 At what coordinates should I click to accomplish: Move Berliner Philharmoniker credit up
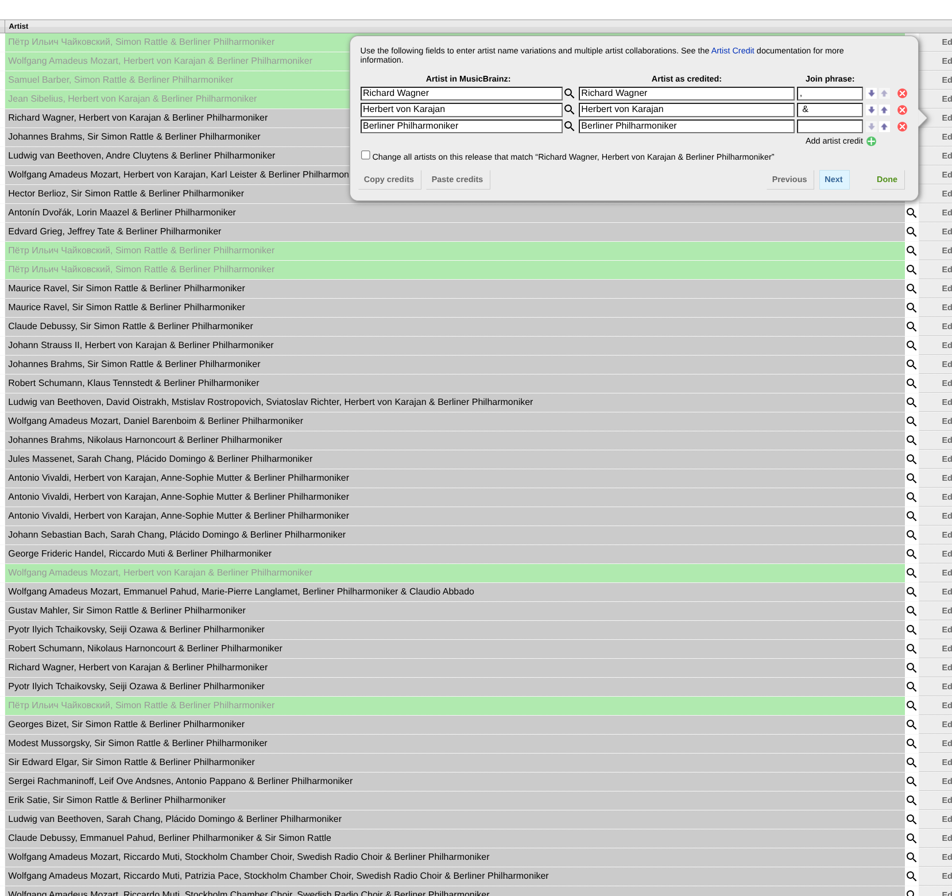(884, 127)
